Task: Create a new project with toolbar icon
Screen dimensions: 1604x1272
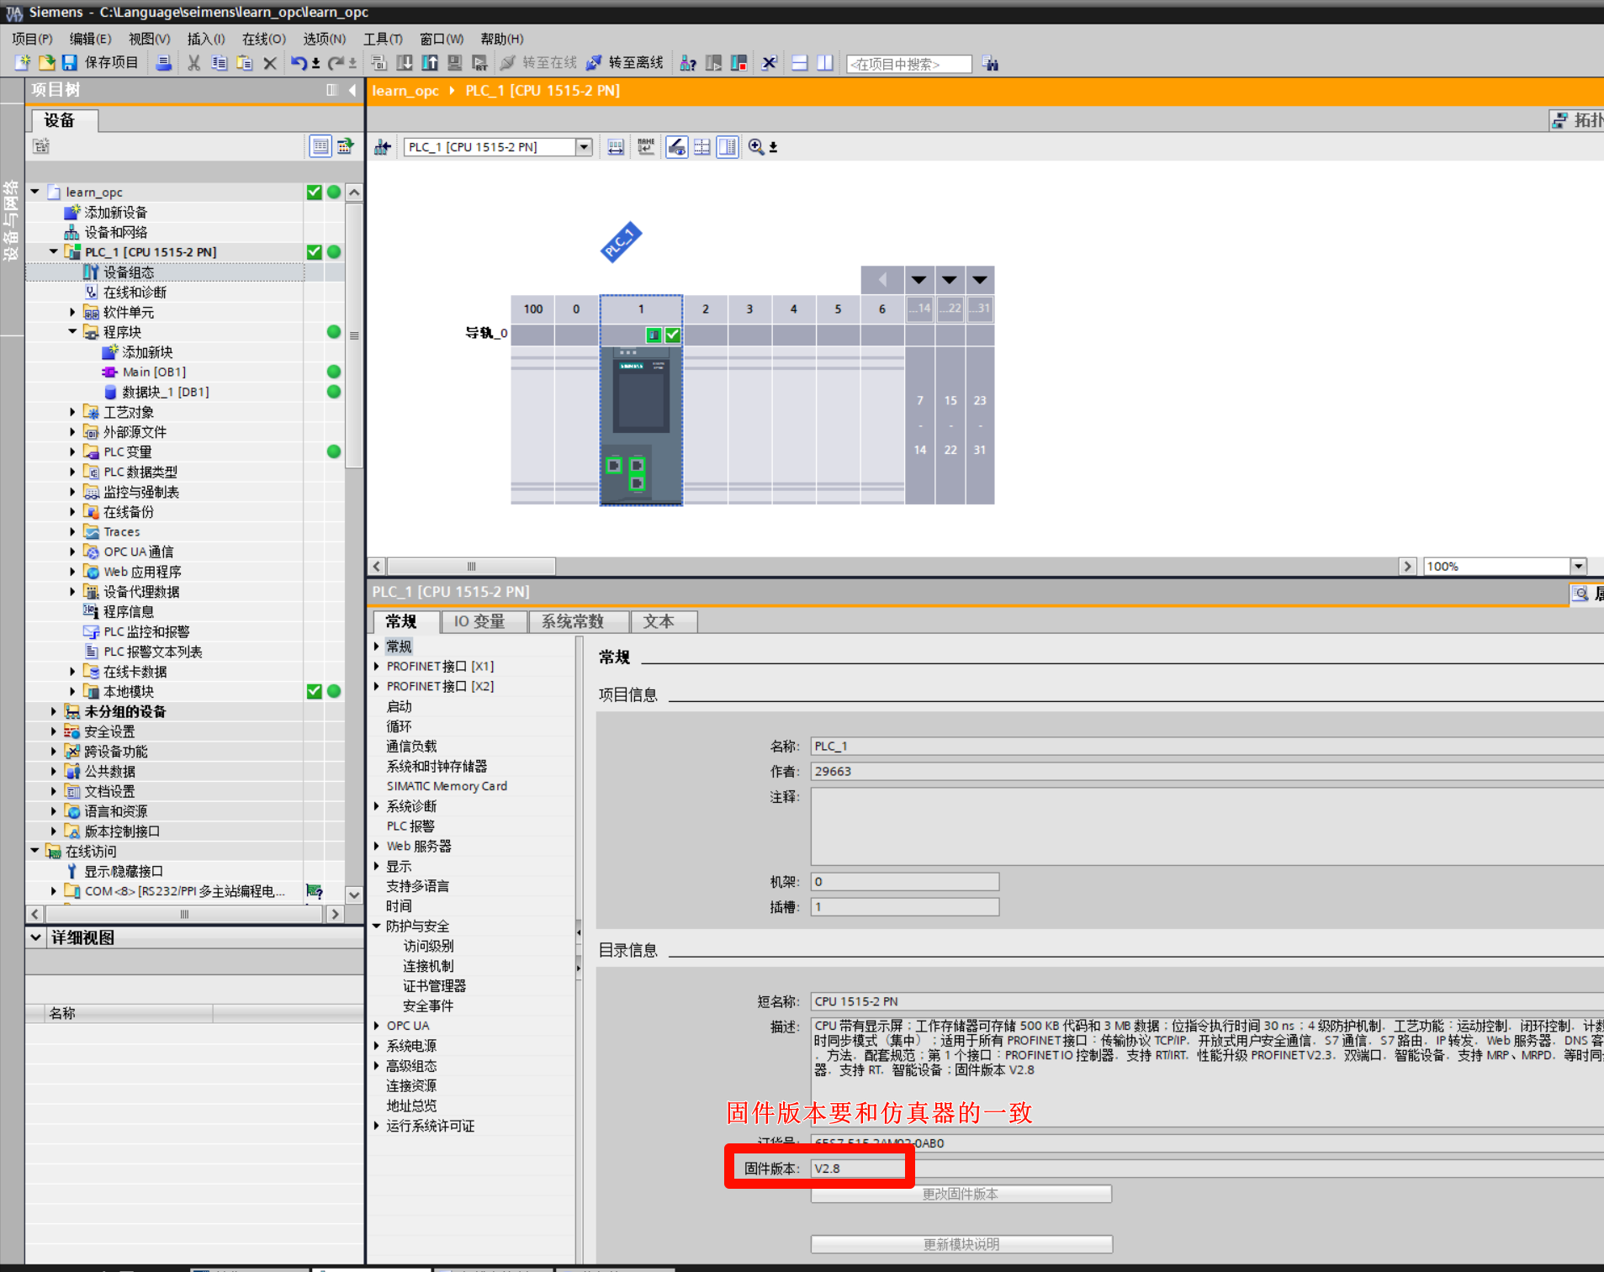Action: [23, 63]
